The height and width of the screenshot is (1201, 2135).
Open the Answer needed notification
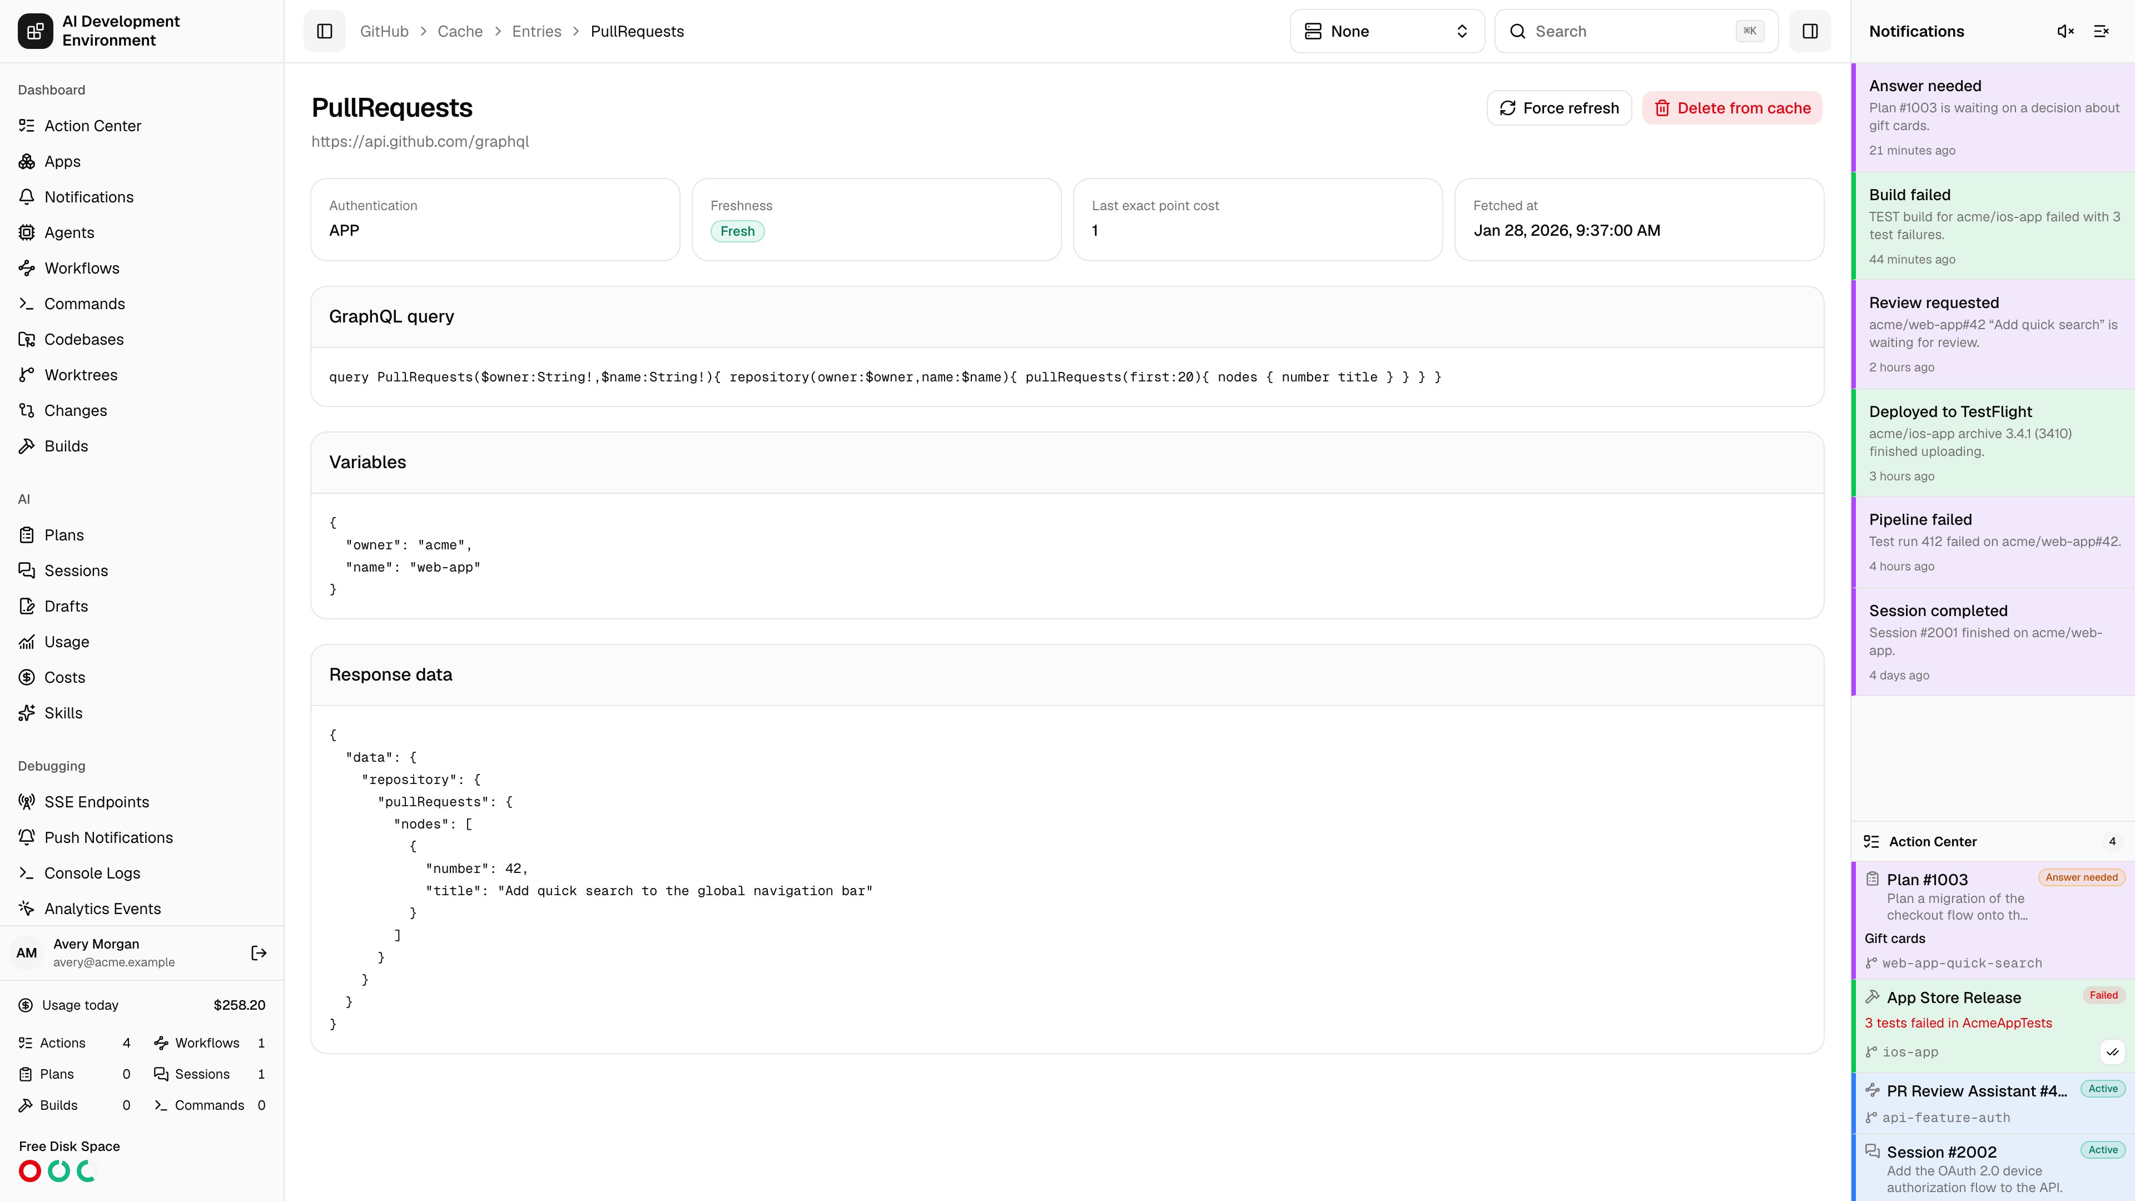coord(1993,118)
